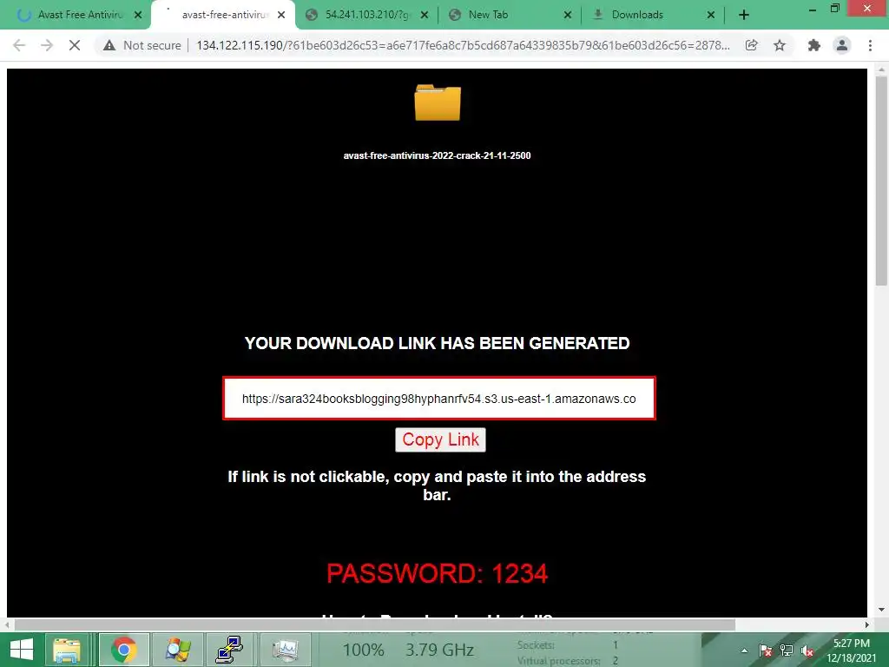Click the muted volume tray icon

click(x=807, y=650)
